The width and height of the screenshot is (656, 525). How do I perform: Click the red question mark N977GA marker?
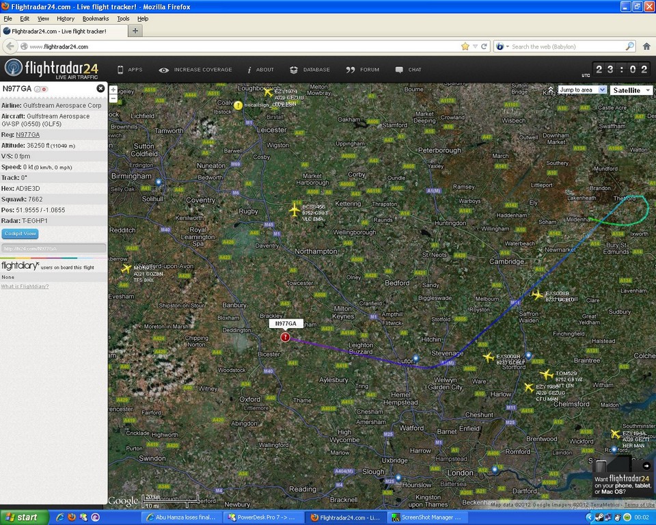click(286, 337)
